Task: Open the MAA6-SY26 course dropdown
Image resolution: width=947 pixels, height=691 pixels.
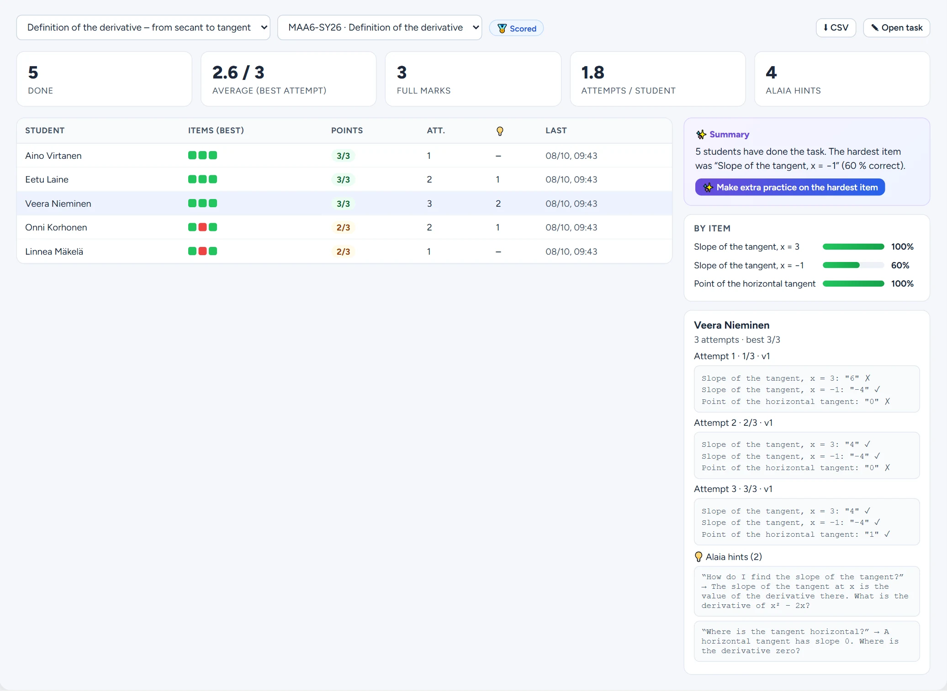Action: pos(379,27)
